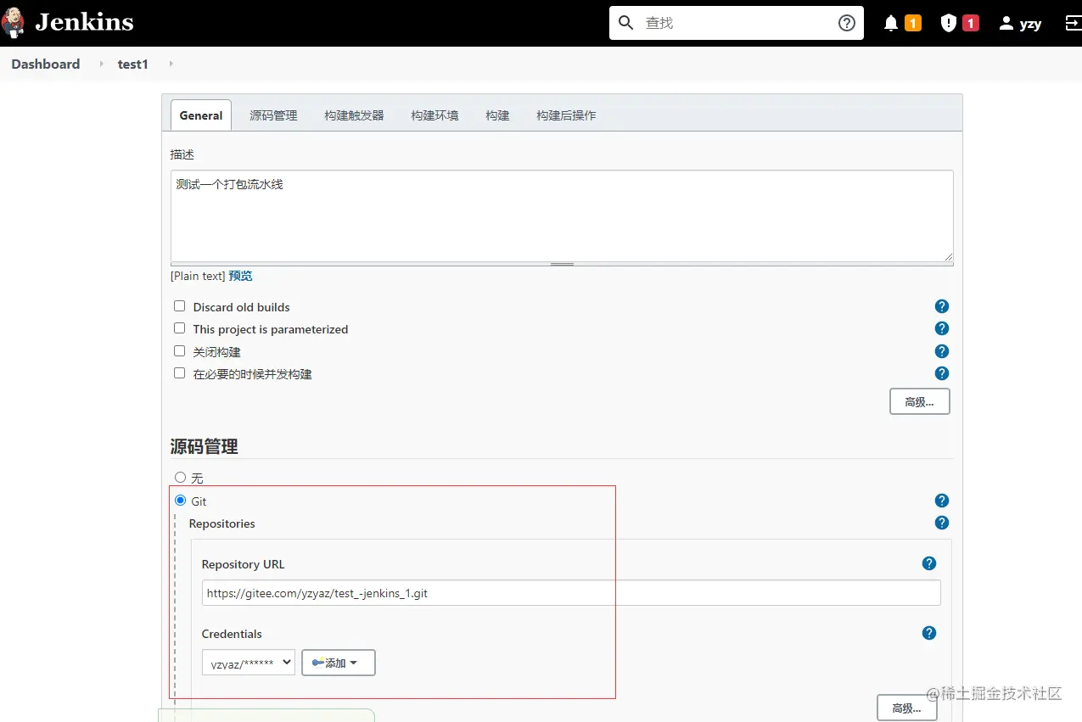Open test1 breadcrumb link

tap(133, 64)
